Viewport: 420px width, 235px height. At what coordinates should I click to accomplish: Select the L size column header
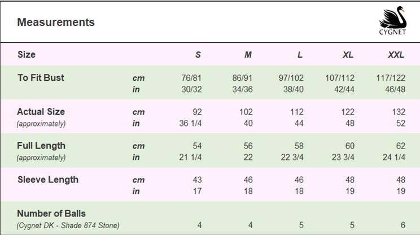pos(300,55)
